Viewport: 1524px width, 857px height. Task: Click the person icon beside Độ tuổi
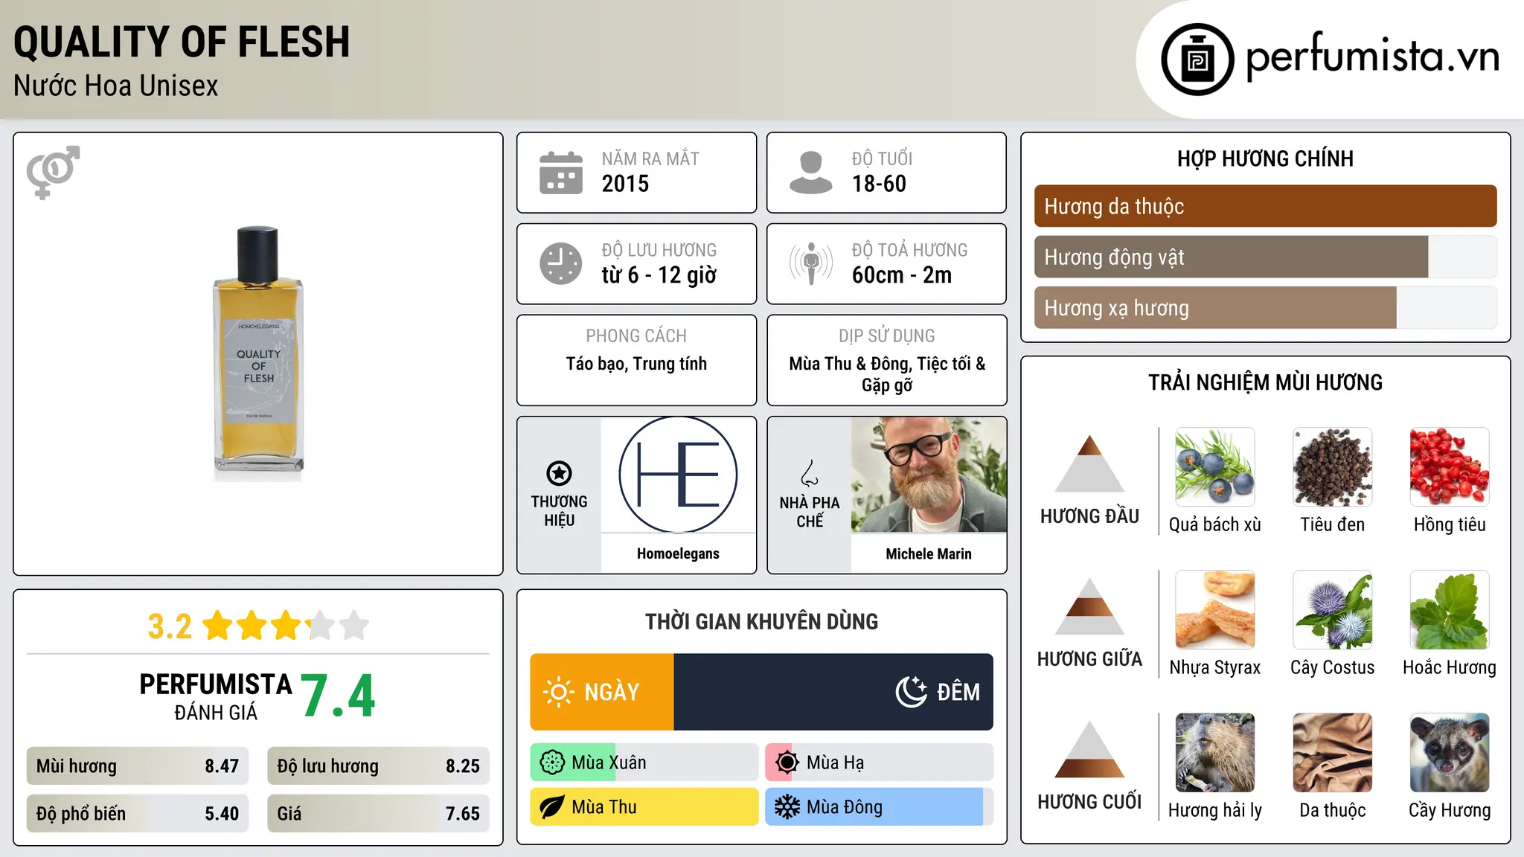click(x=811, y=173)
